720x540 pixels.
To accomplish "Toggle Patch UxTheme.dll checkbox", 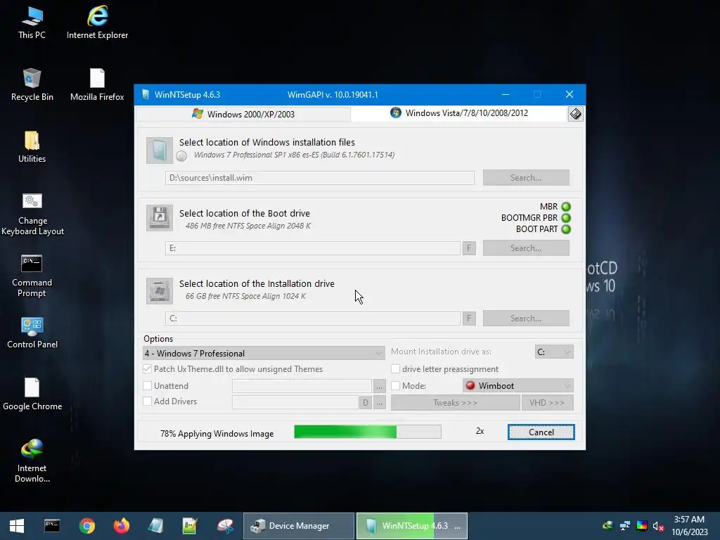I will [148, 368].
